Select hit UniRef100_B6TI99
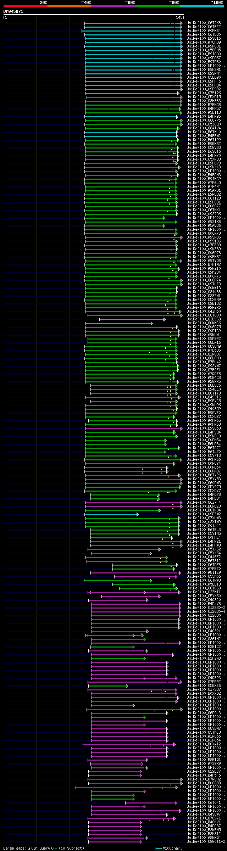 point(204,140)
